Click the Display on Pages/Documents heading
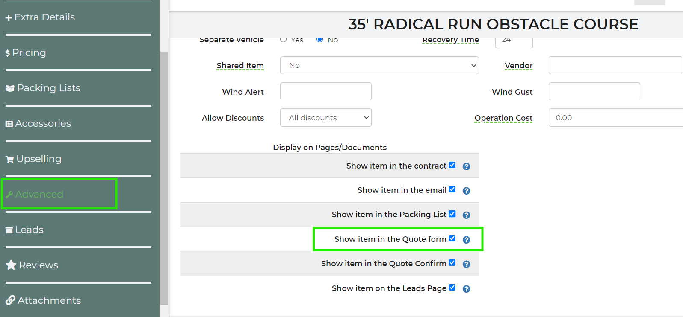Screen dimensions: 683x317 click(330, 148)
